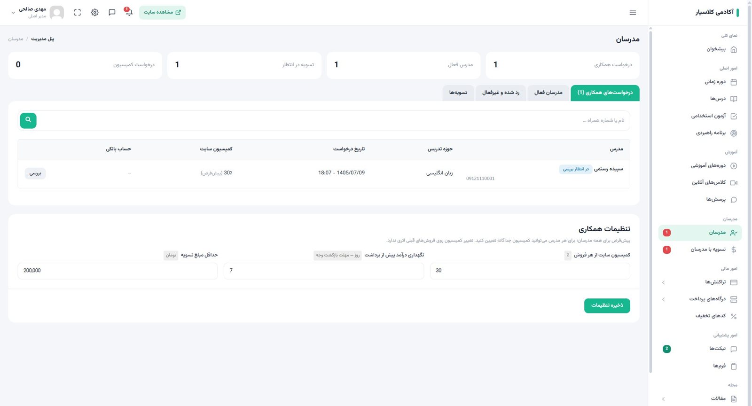Click the مشاهده سایت button
This screenshot has height=406, width=752.
(162, 12)
